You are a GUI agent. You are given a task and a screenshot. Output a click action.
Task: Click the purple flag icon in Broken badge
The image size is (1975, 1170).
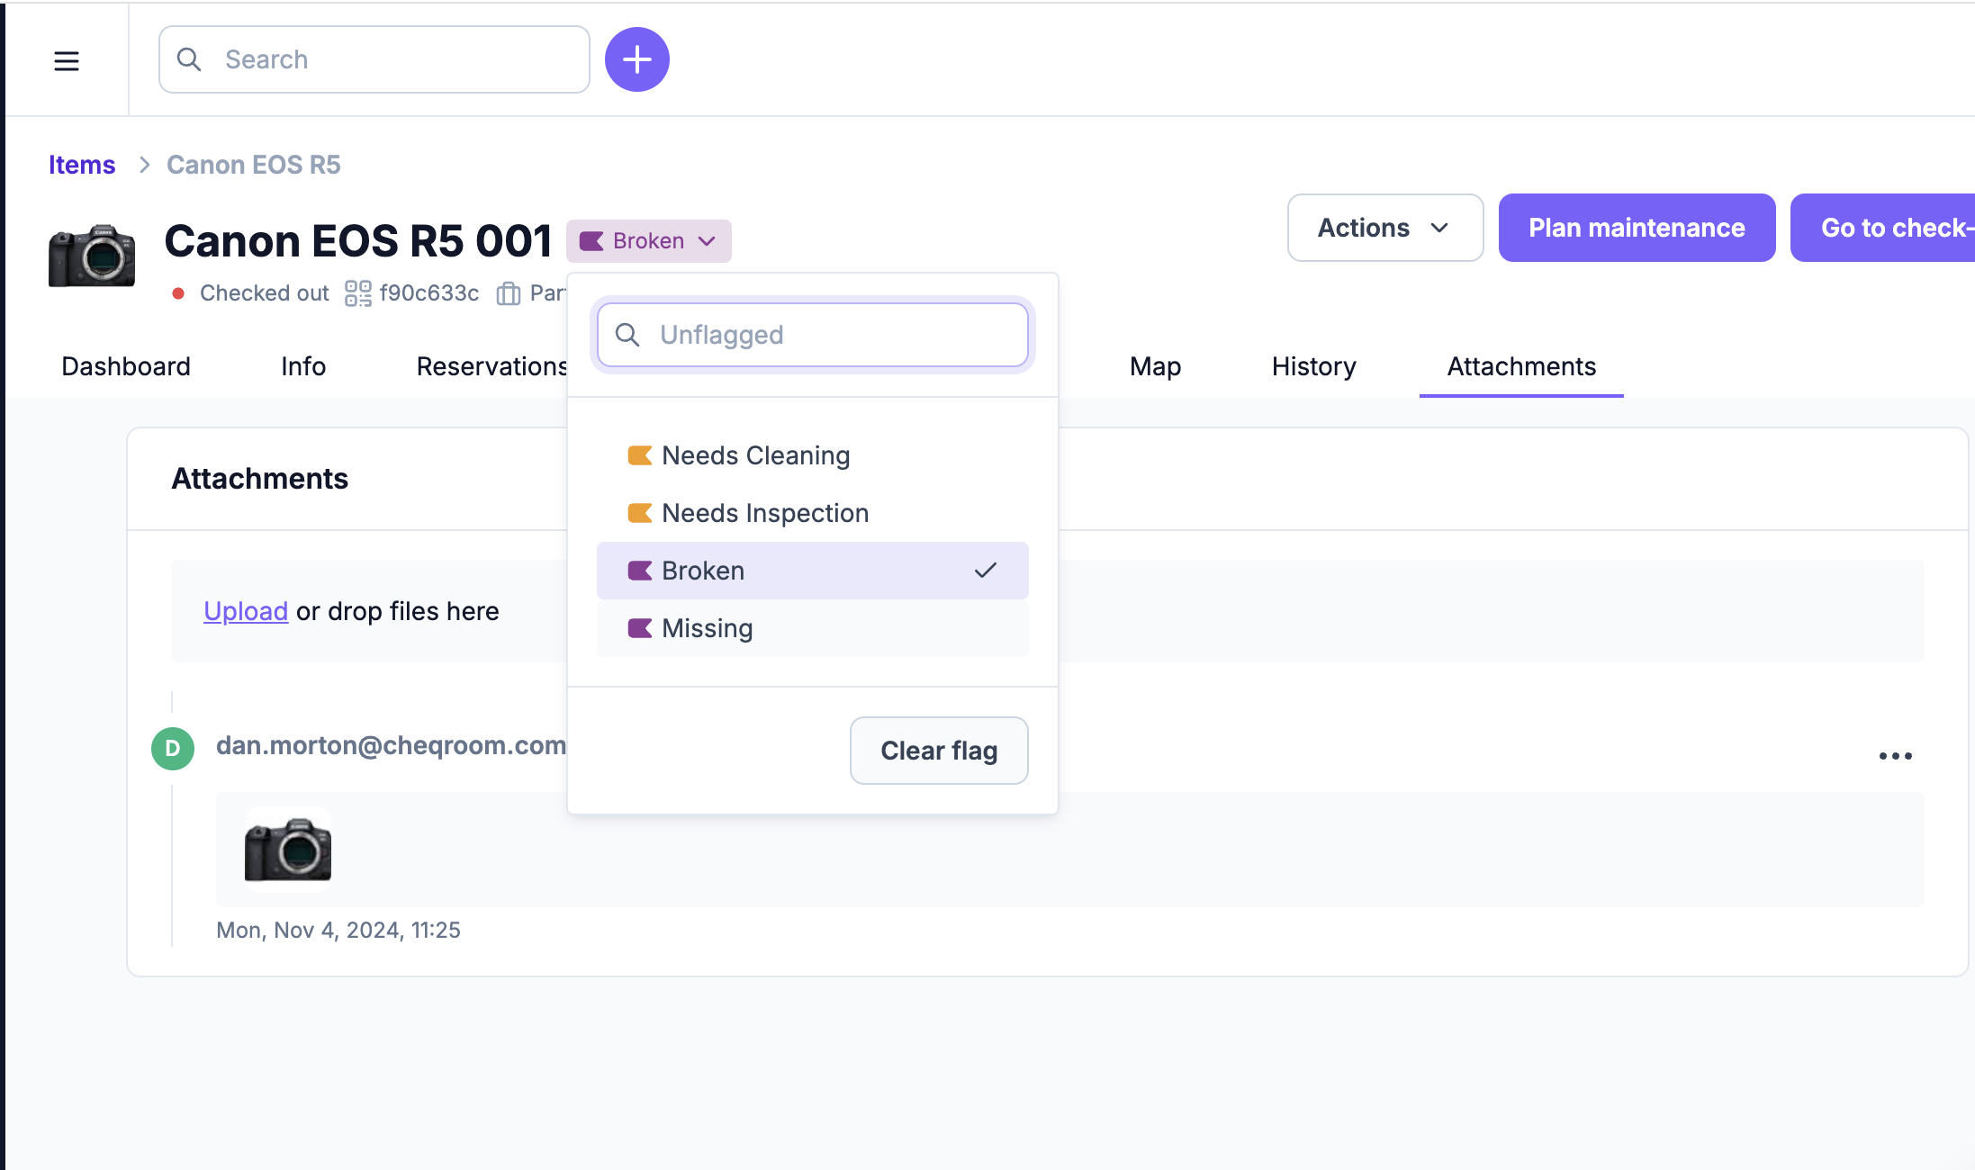coord(591,241)
